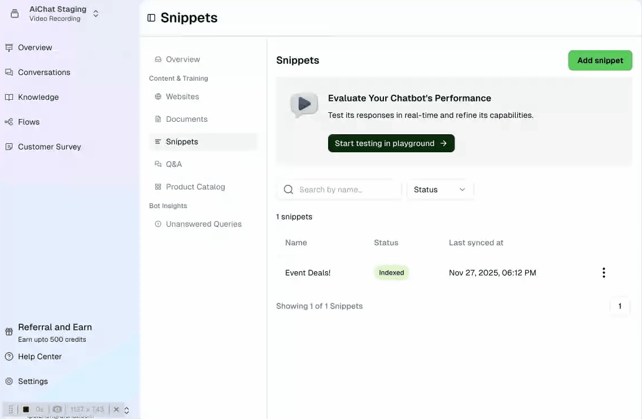Image resolution: width=642 pixels, height=419 pixels.
Task: Select Overview at top of secondary menu
Action: click(x=182, y=59)
